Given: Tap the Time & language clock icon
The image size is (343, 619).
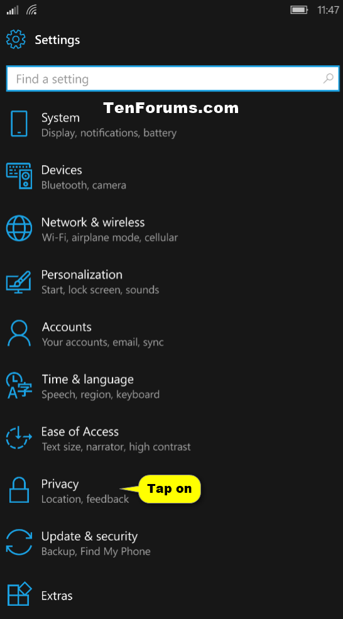Looking at the screenshot, I should [x=19, y=385].
